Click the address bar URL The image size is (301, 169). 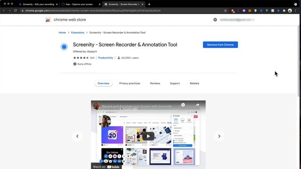(x=93, y=10)
